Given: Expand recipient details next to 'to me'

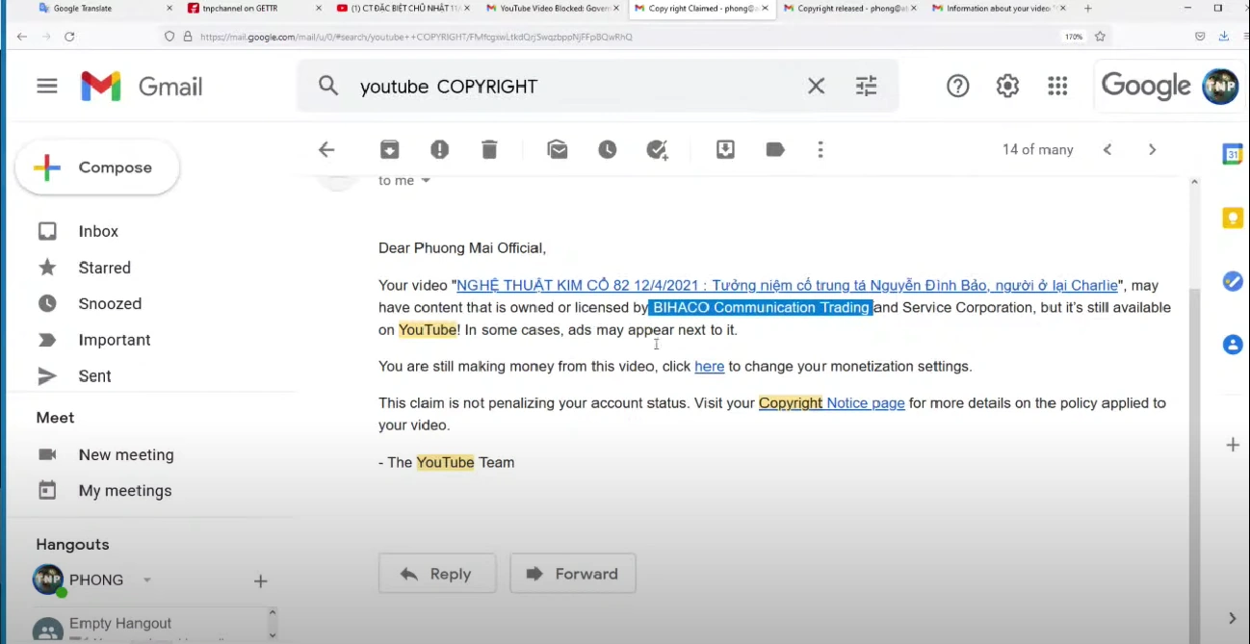Looking at the screenshot, I should pos(426,181).
